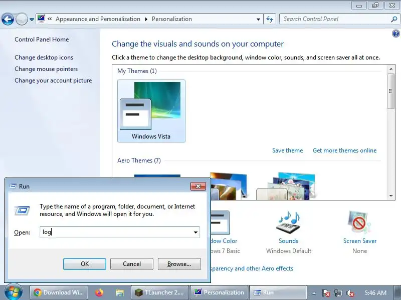Image resolution: width=401 pixels, height=300 pixels.
Task: Click the Aero effects troubleshoot link
Action: (252, 268)
